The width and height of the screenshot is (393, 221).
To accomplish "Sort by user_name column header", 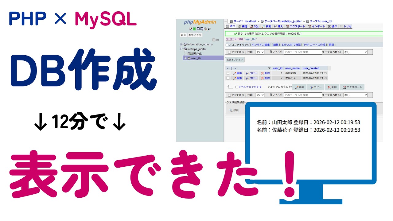I will pos(292,68).
